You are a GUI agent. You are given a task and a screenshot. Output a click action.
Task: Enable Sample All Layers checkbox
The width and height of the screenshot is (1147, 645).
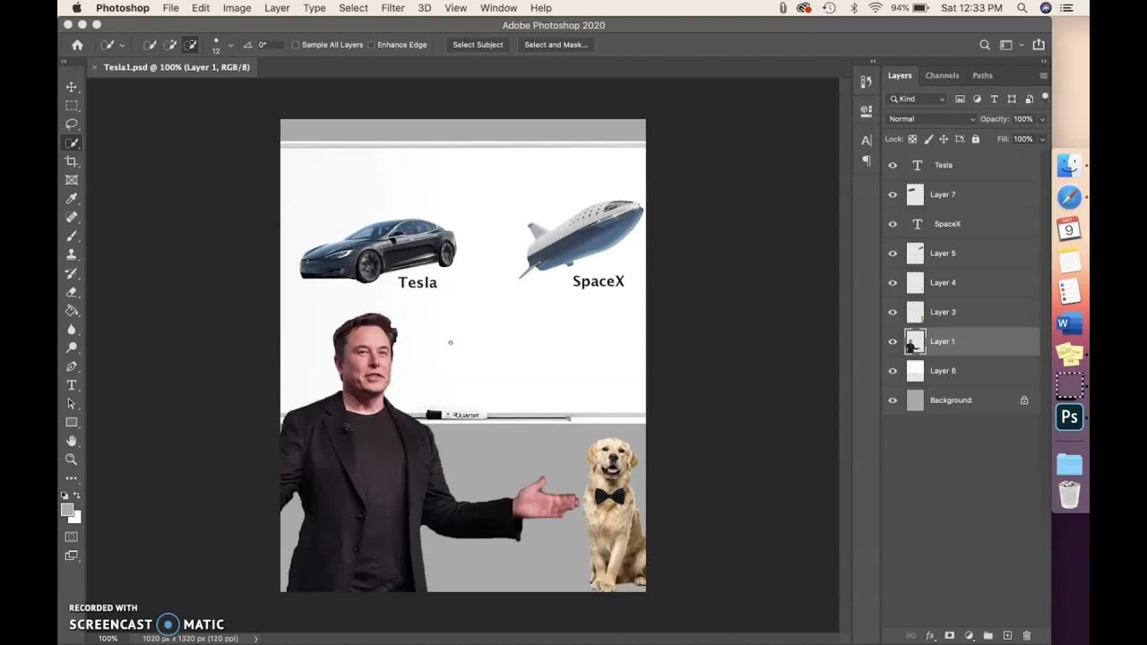coord(296,45)
